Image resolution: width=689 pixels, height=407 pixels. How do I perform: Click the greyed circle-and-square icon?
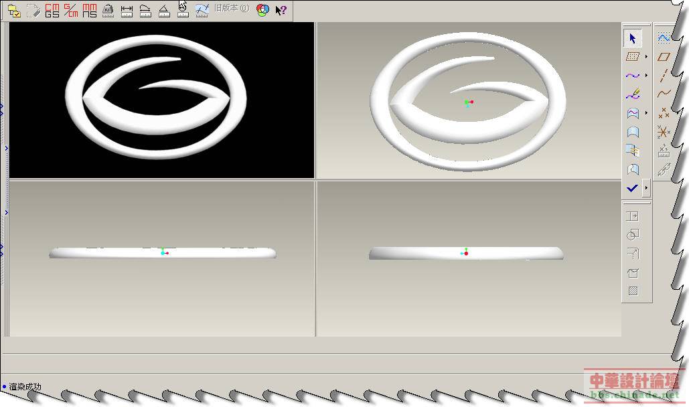[x=632, y=235]
